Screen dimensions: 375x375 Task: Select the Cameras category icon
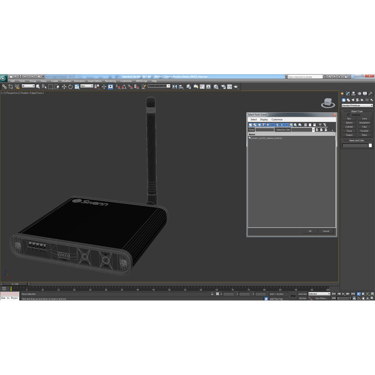tap(358, 100)
